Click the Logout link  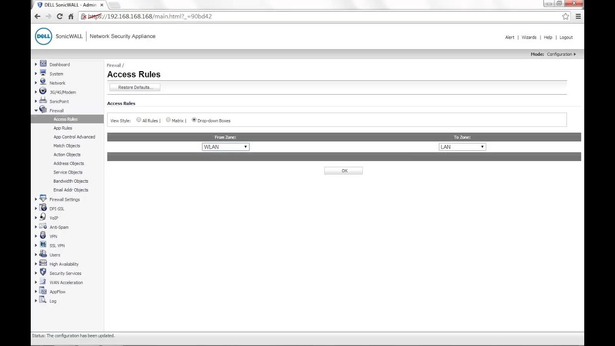click(566, 37)
